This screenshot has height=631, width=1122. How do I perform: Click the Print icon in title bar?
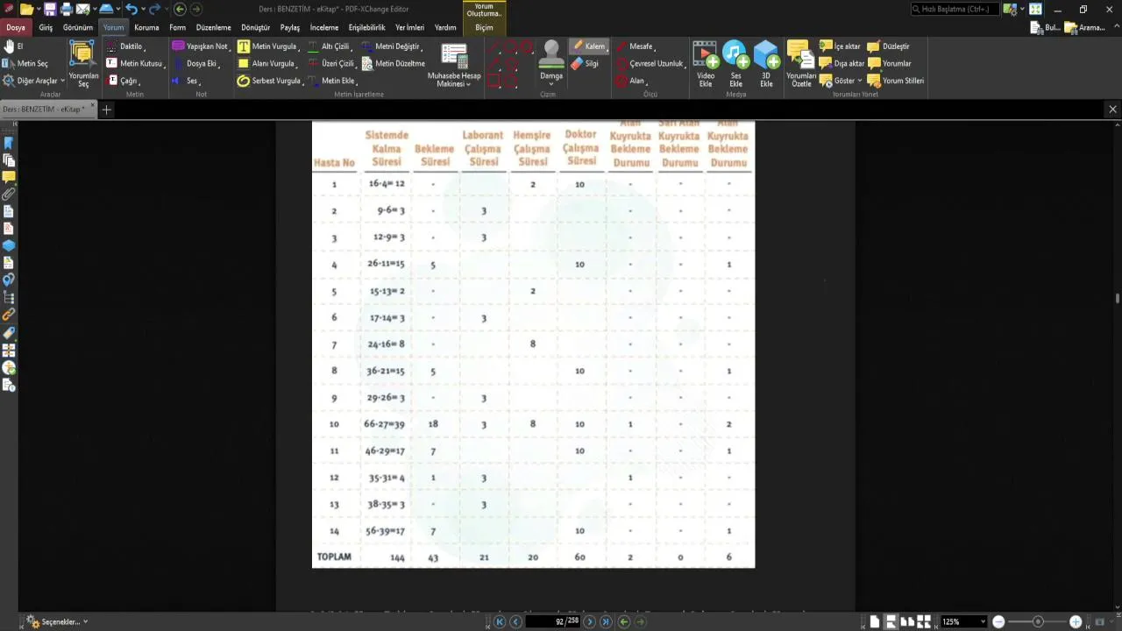66,9
